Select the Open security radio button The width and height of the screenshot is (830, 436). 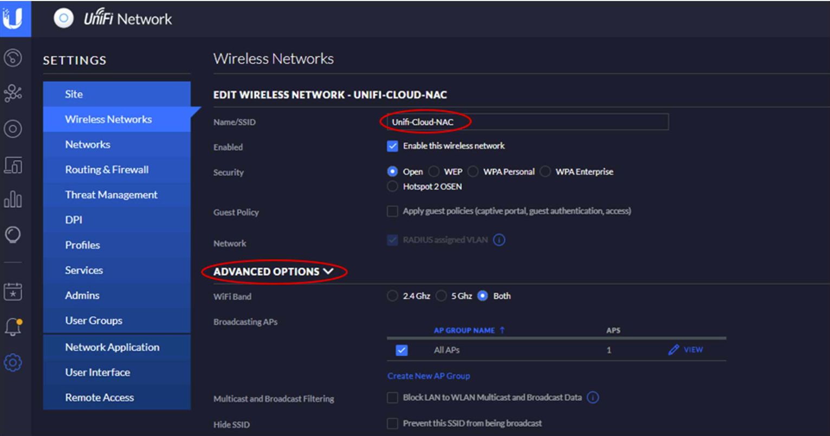point(393,171)
